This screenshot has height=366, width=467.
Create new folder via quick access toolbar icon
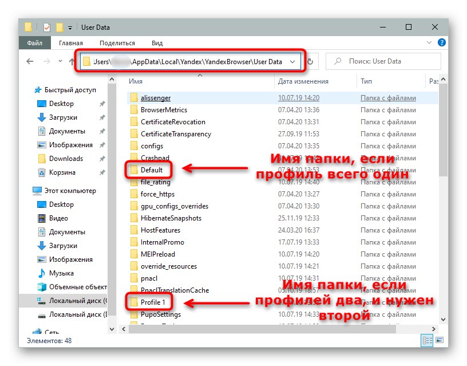point(60,27)
